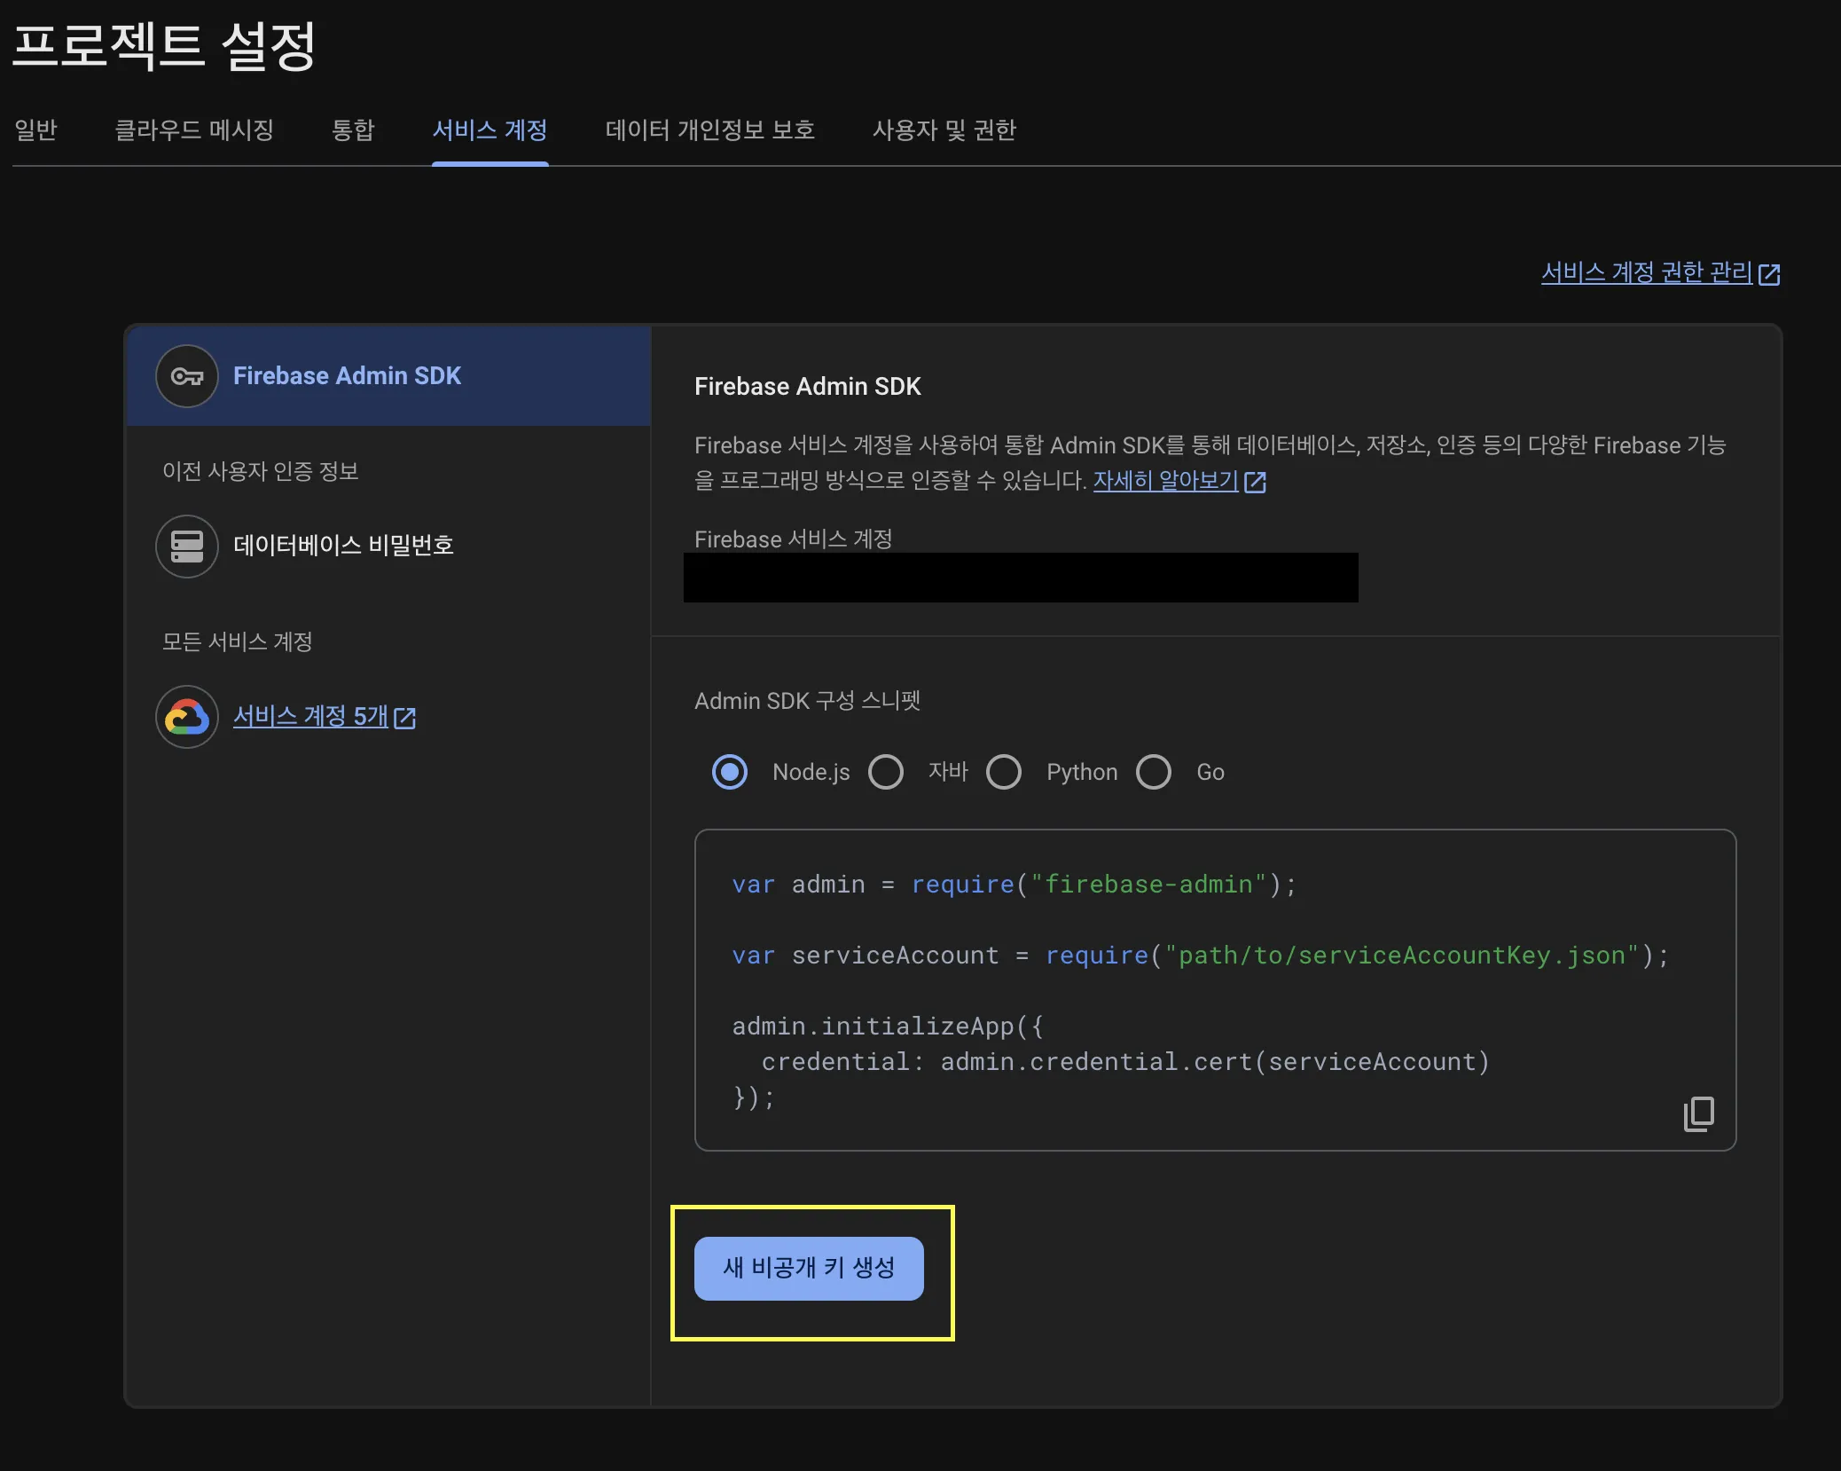
Task: Select 데이터베이스 비밀번호 in the sidebar
Action: [343, 545]
